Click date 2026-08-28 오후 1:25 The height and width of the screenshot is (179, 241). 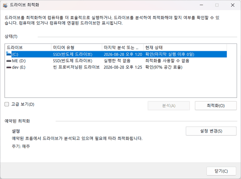[x=123, y=67]
